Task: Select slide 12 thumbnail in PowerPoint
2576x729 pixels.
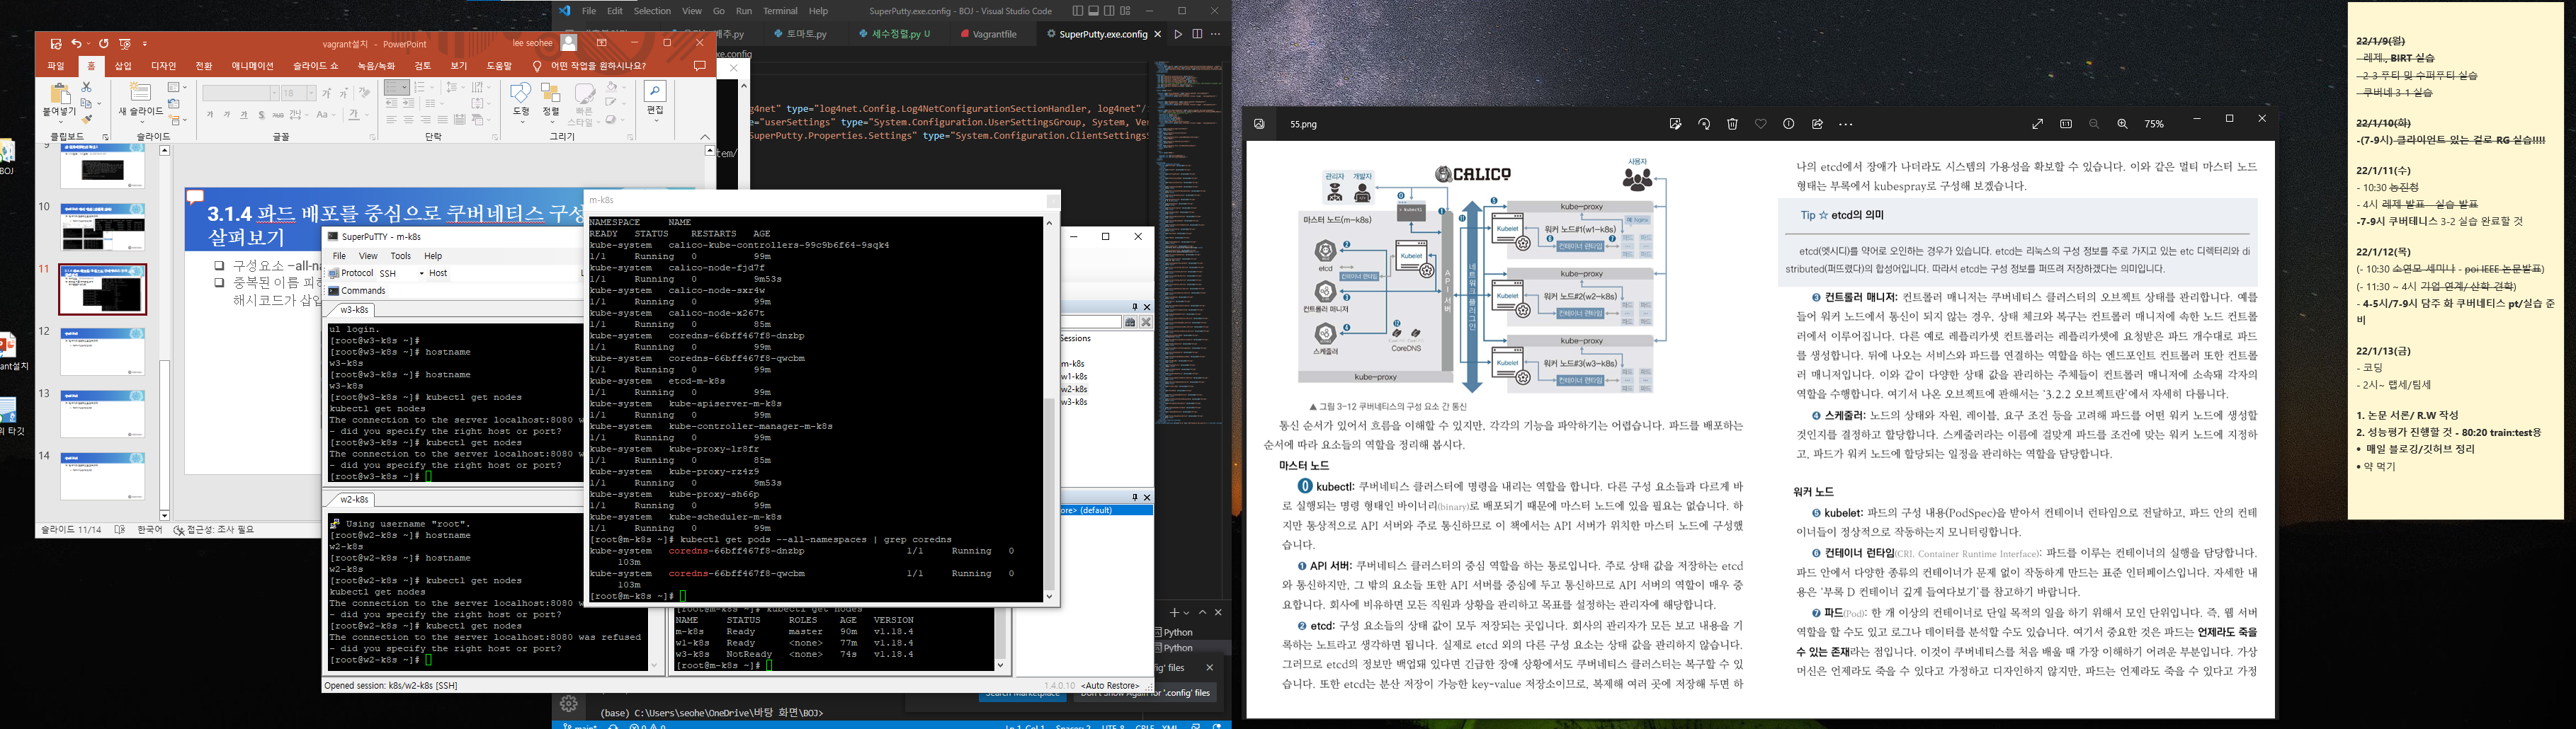Action: pyautogui.click(x=102, y=352)
